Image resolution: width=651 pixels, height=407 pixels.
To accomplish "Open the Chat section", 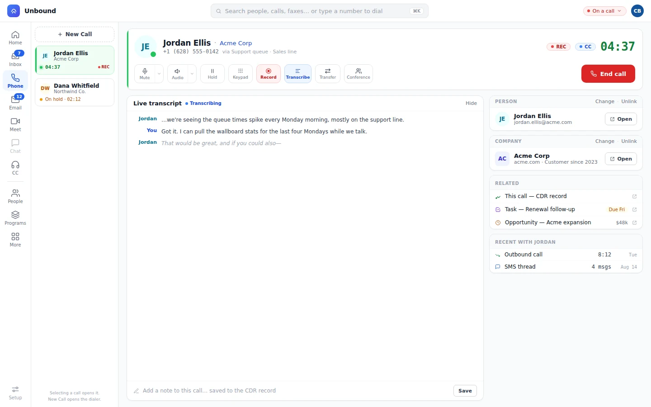I will [x=15, y=146].
